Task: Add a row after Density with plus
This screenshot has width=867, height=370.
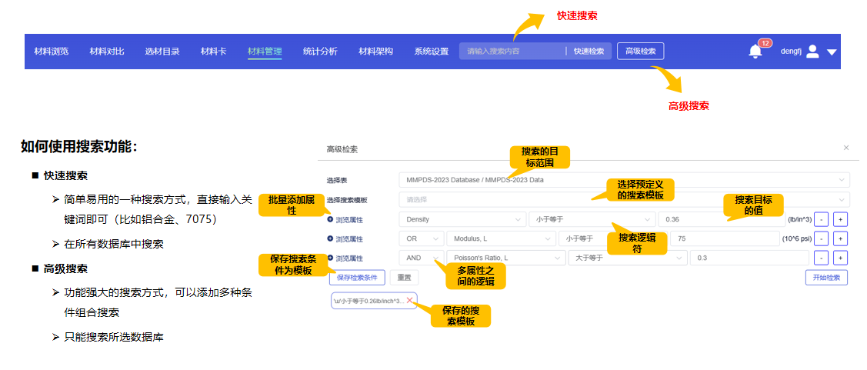Action: coord(840,219)
